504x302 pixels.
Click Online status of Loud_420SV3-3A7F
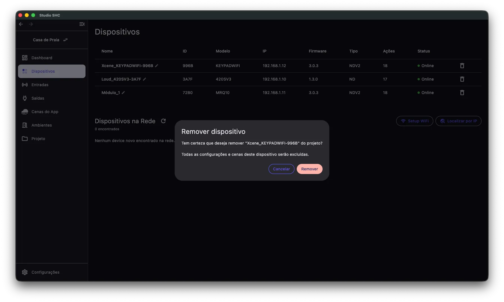pos(426,79)
